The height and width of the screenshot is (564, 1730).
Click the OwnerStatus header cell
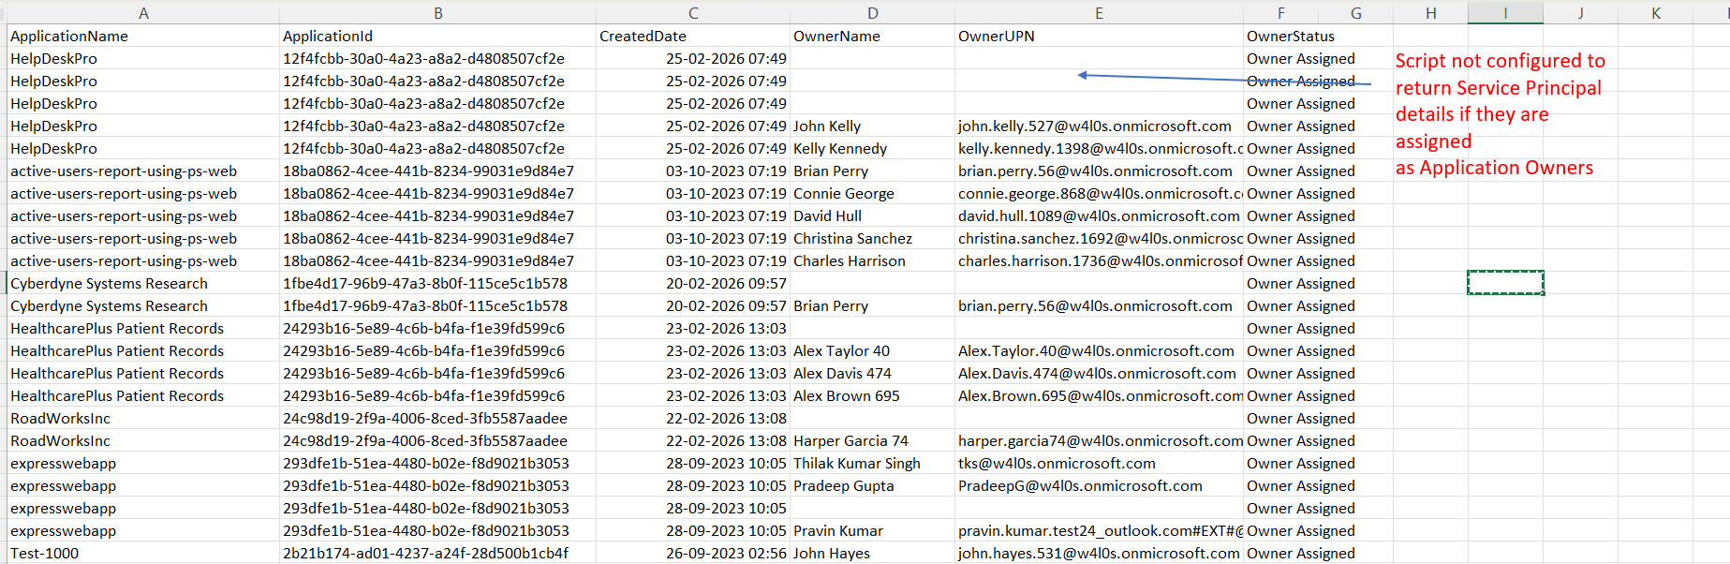tap(1291, 36)
